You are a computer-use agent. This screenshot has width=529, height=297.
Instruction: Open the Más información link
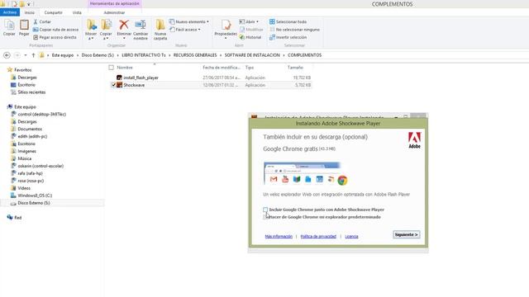point(279,237)
